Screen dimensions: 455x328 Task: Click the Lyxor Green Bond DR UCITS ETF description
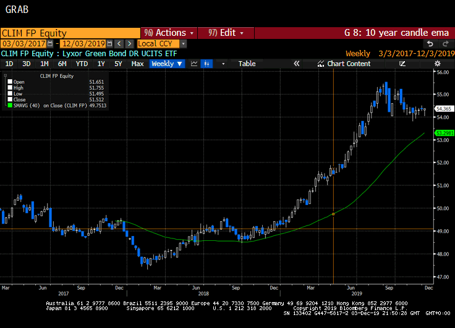pyautogui.click(x=119, y=54)
